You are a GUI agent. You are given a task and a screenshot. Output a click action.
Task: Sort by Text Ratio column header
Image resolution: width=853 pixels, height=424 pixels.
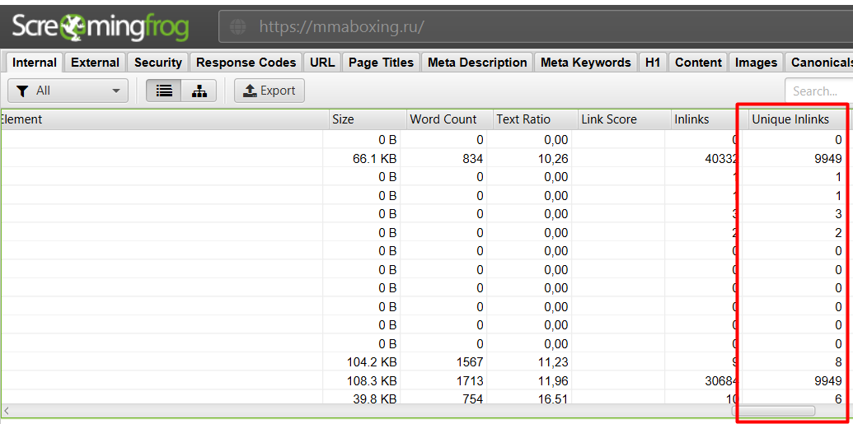click(523, 119)
